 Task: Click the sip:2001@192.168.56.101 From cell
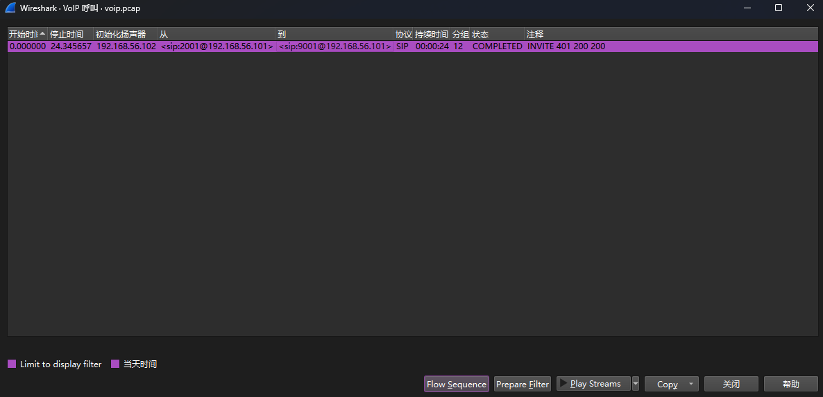217,46
